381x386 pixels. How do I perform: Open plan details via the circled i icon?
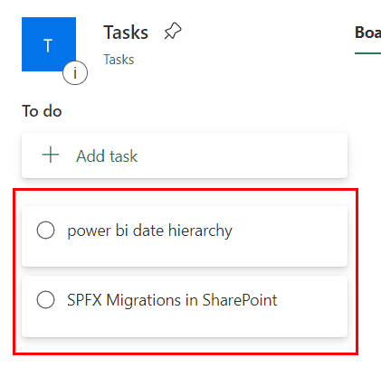coord(75,73)
